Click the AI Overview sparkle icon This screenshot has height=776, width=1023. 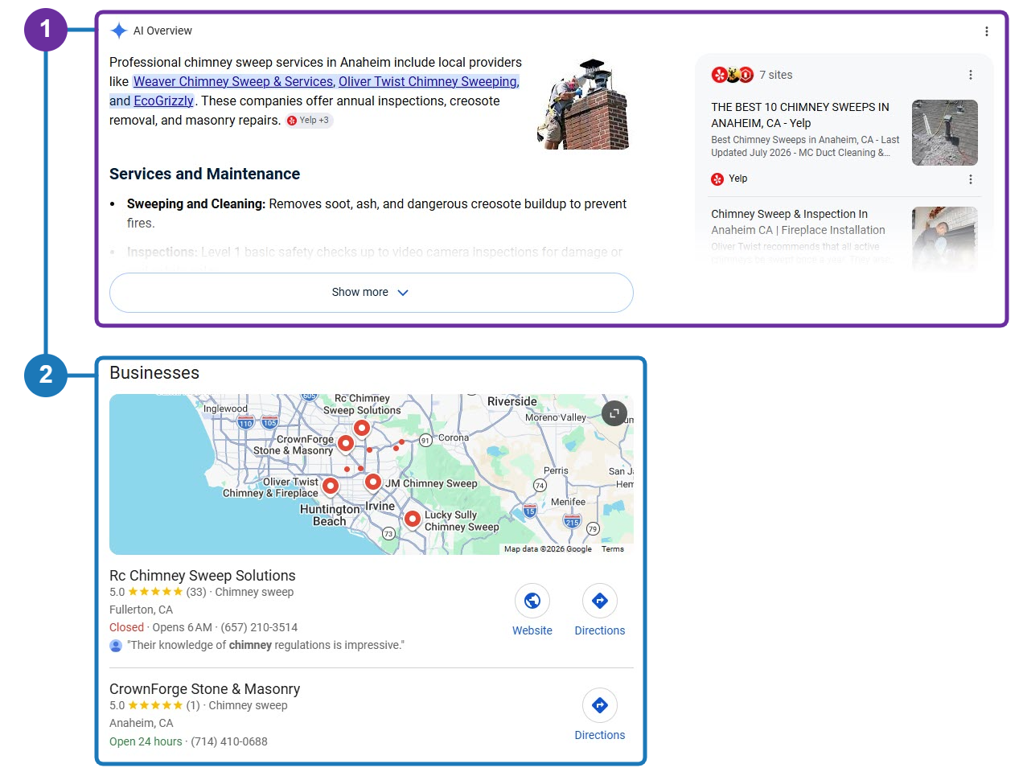click(119, 31)
